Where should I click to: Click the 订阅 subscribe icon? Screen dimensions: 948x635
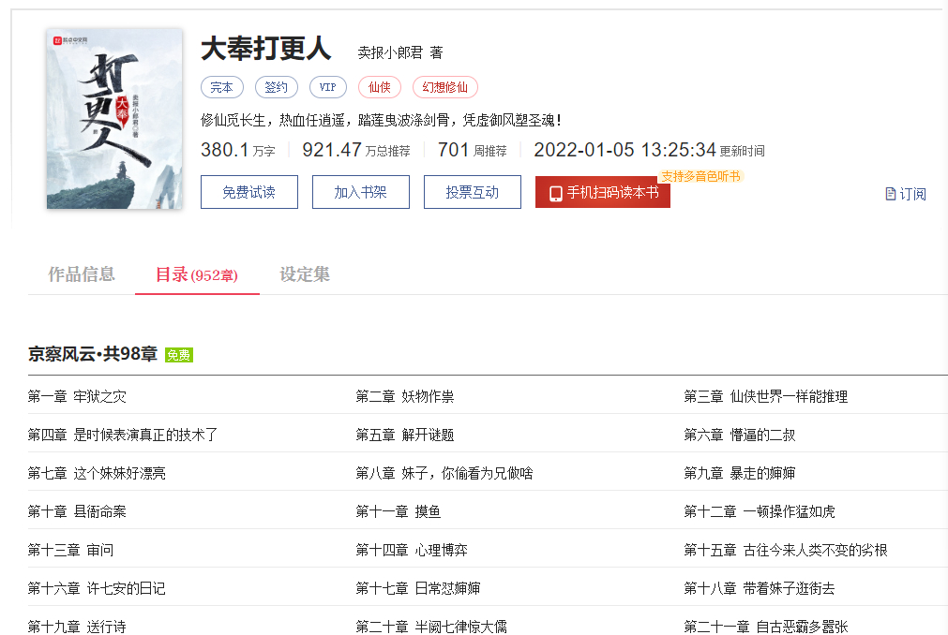click(892, 194)
